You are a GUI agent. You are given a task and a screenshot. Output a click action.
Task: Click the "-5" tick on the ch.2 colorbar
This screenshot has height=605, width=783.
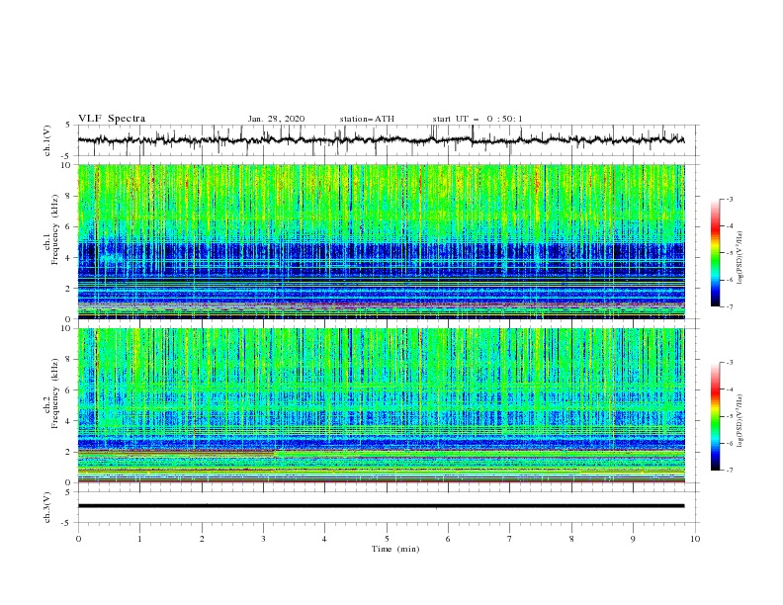pos(729,416)
